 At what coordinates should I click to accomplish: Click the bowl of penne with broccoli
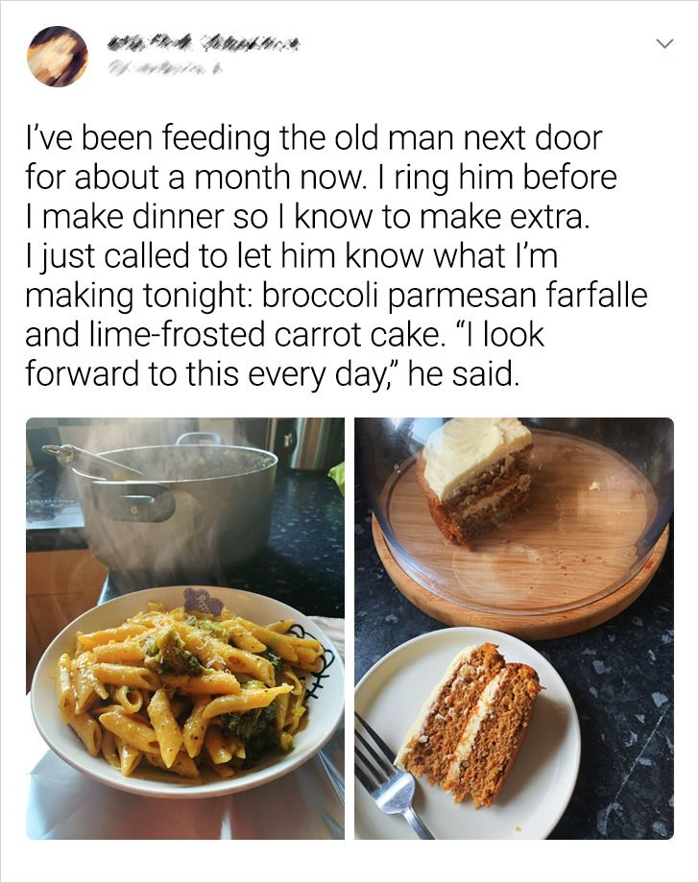click(186, 692)
